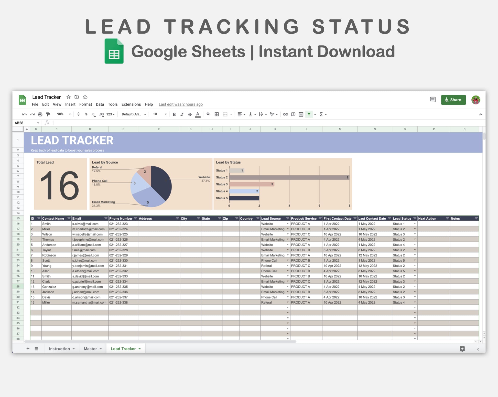Toggle italic formatting
The image size is (498, 397).
click(x=182, y=114)
